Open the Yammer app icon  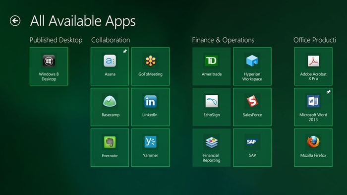[x=151, y=142]
